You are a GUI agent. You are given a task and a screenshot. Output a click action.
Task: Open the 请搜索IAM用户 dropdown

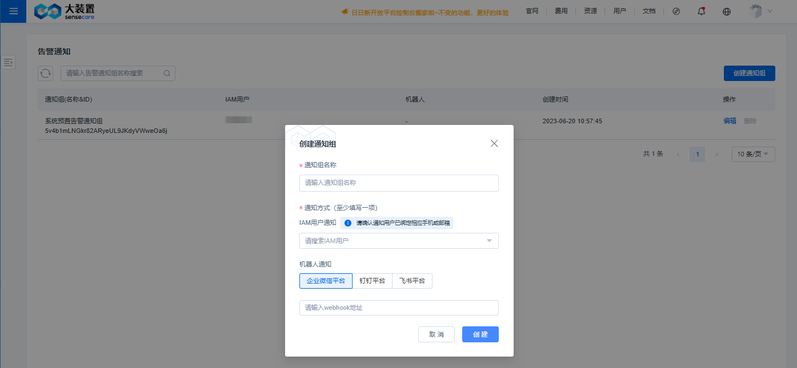point(399,241)
